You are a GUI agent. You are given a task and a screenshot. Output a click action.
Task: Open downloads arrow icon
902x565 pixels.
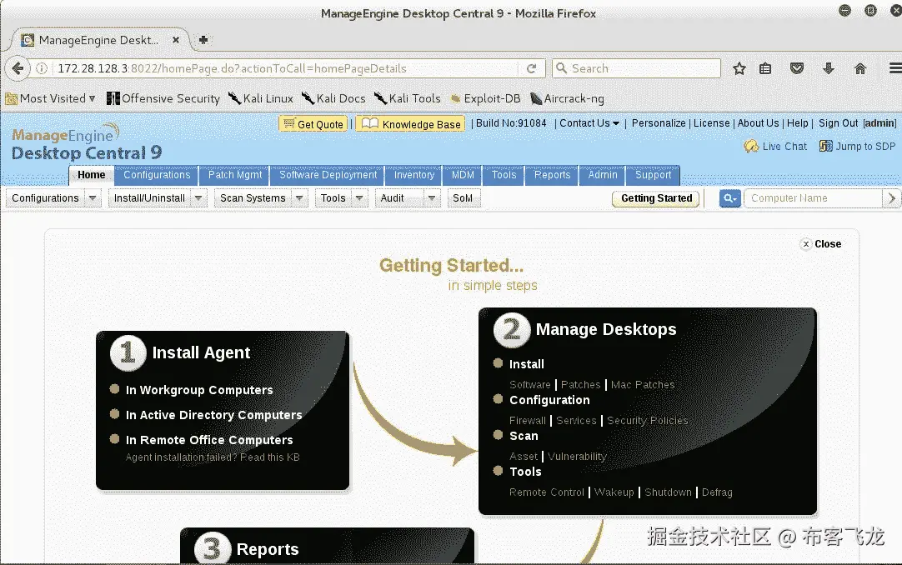pos(829,69)
